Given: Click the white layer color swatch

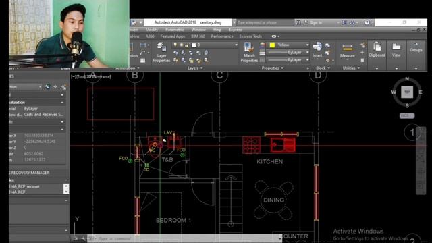Looking at the screenshot, I should [x=194, y=45].
